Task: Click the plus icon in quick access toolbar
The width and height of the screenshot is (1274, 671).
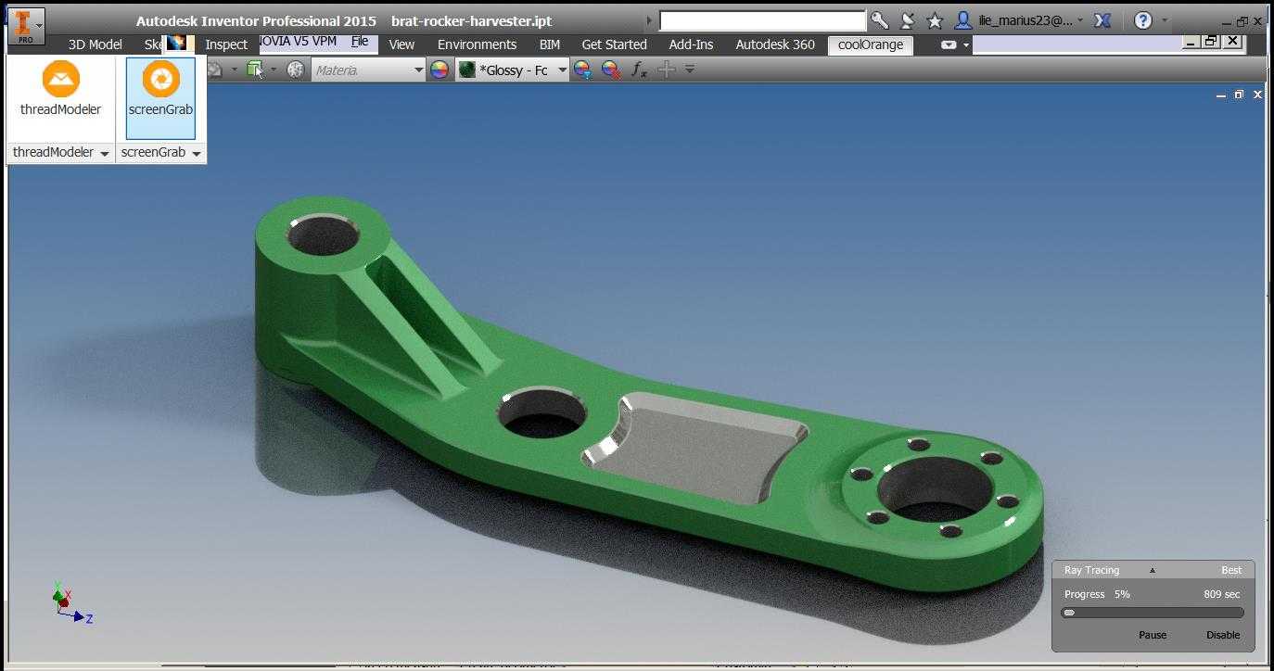Action: [666, 70]
